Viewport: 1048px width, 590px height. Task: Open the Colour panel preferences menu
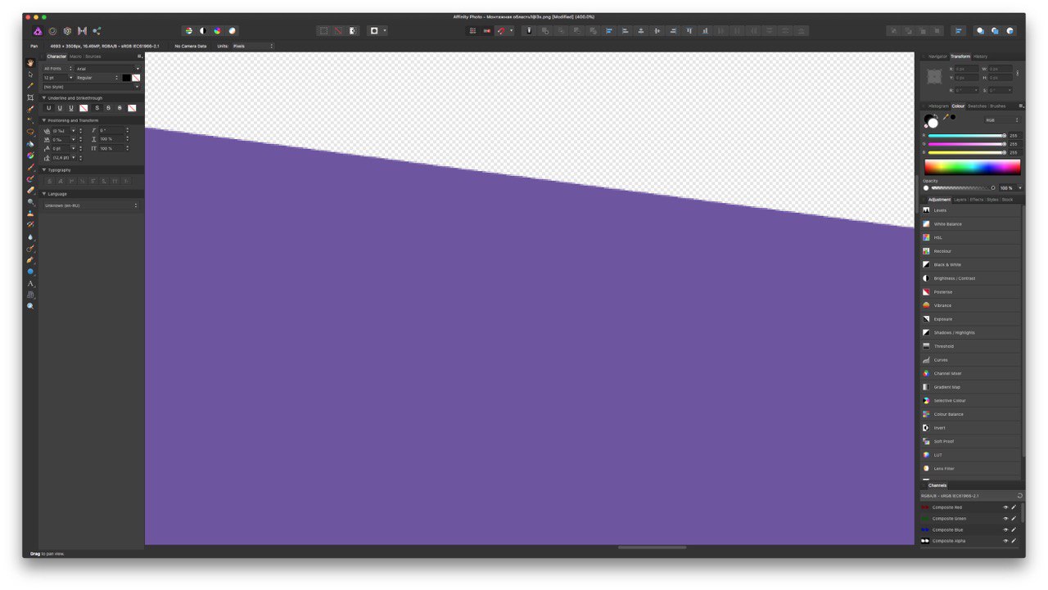point(1020,106)
